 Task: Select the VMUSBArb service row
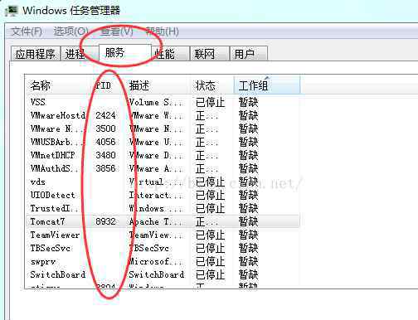(163, 142)
